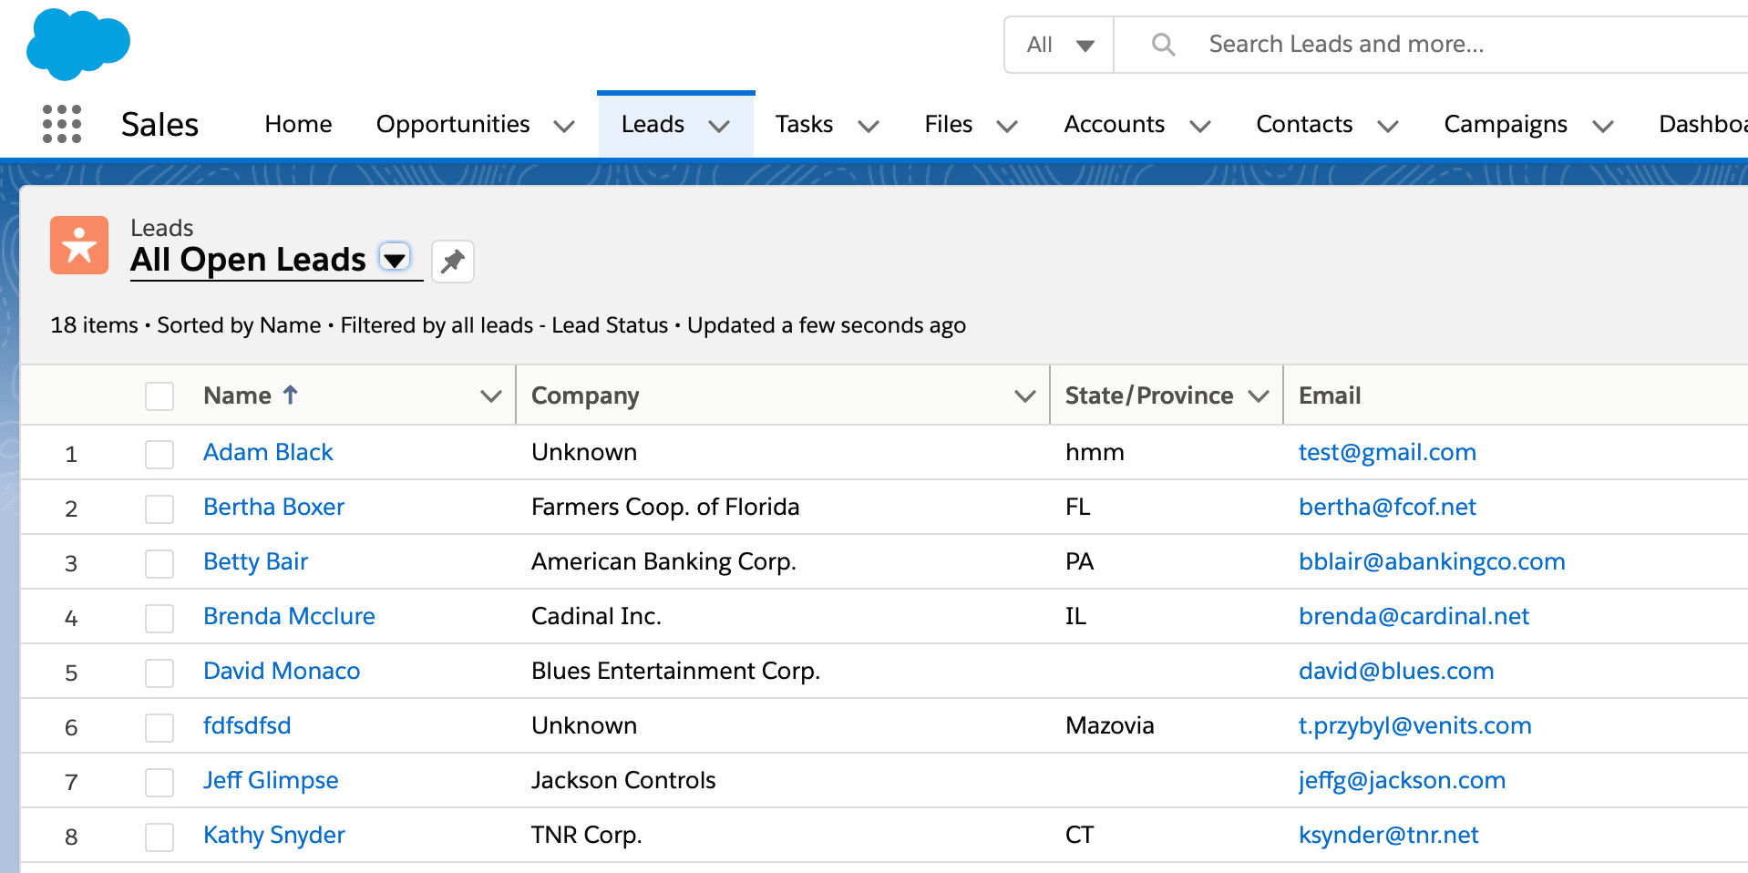Pin the All Open Leads list view

coord(453,262)
